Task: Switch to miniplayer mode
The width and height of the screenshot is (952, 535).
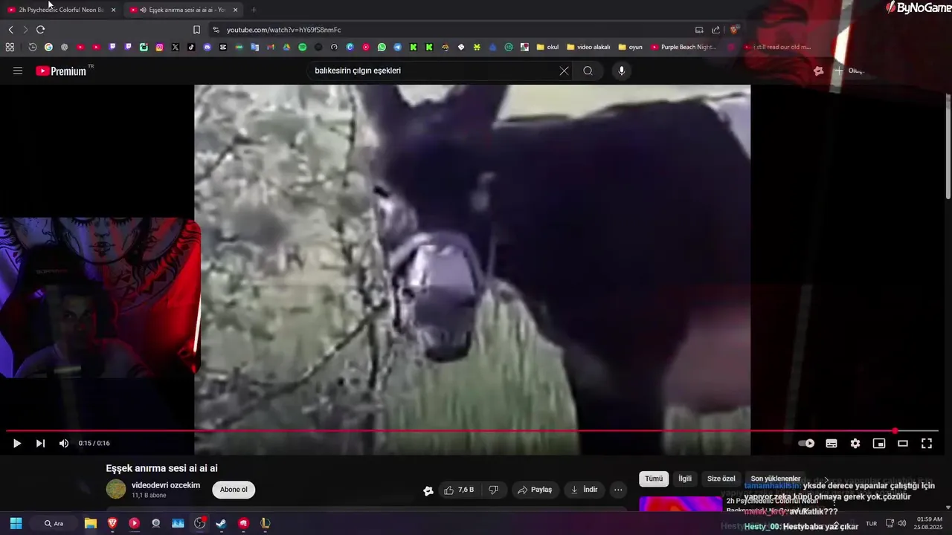Action: click(879, 444)
